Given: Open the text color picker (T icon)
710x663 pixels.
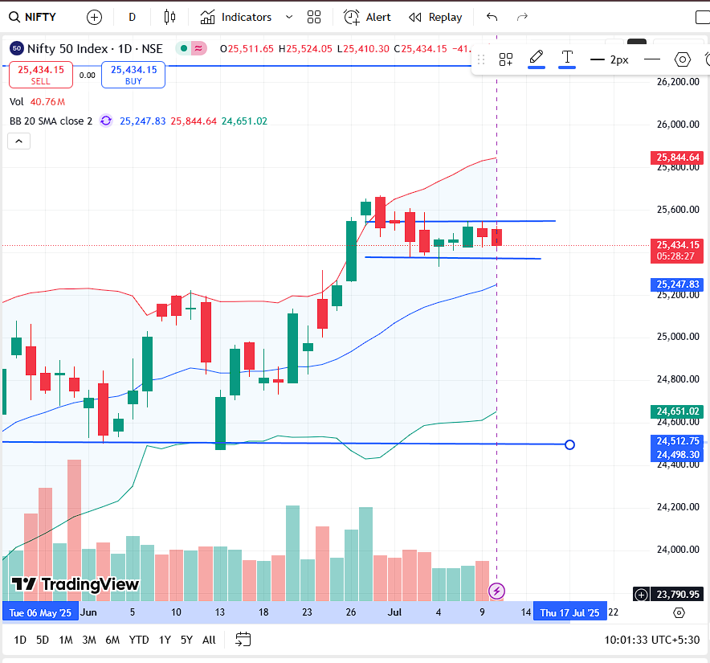Looking at the screenshot, I should pos(567,59).
